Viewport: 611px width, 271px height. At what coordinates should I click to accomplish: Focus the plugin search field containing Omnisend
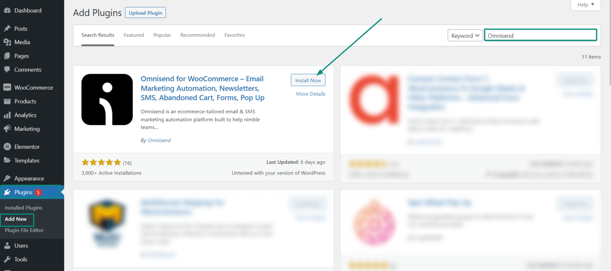[541, 35]
